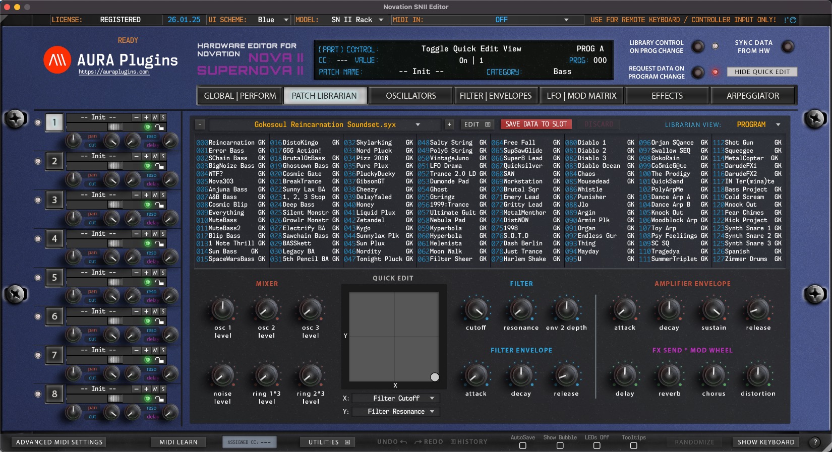Viewport: 832px width, 452px height.
Task: Click the lock icon on part 1
Action: (x=159, y=127)
